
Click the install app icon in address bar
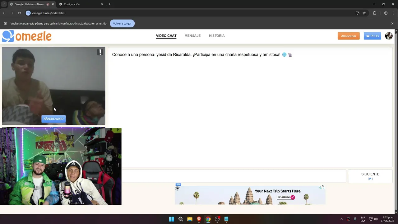[x=357, y=13]
